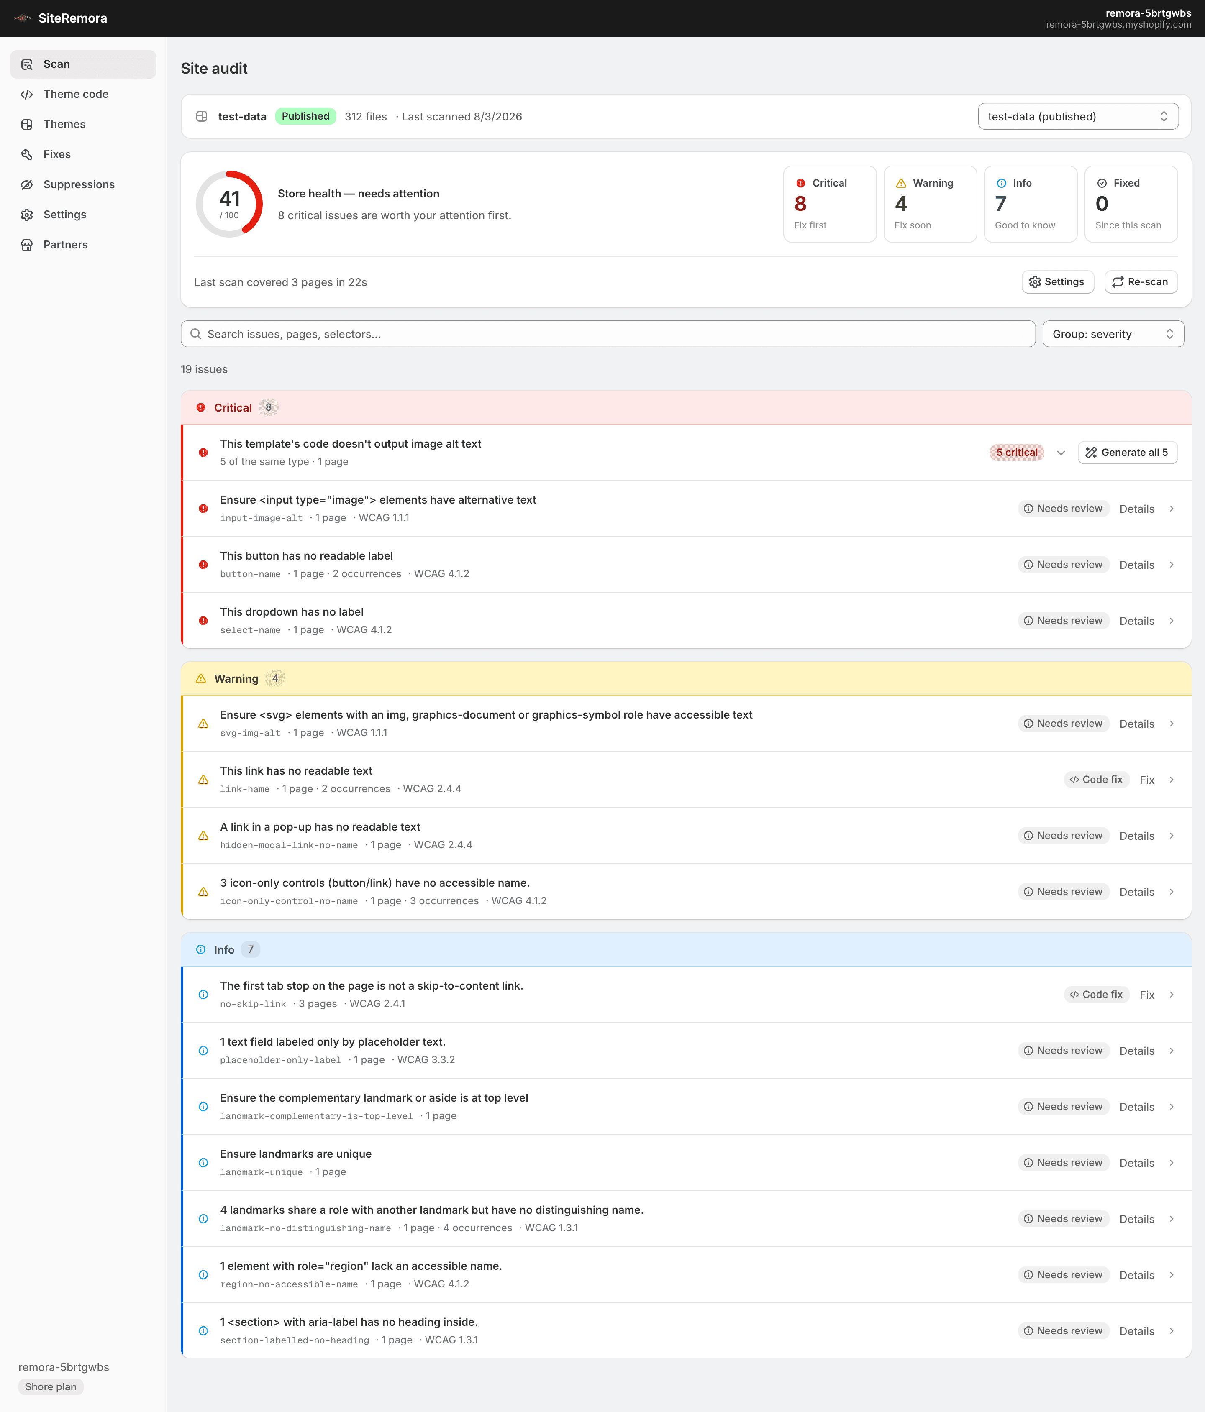Viewport: 1205px width, 1412px height.
Task: Select the Fixed 0 summary card
Action: [x=1131, y=204]
